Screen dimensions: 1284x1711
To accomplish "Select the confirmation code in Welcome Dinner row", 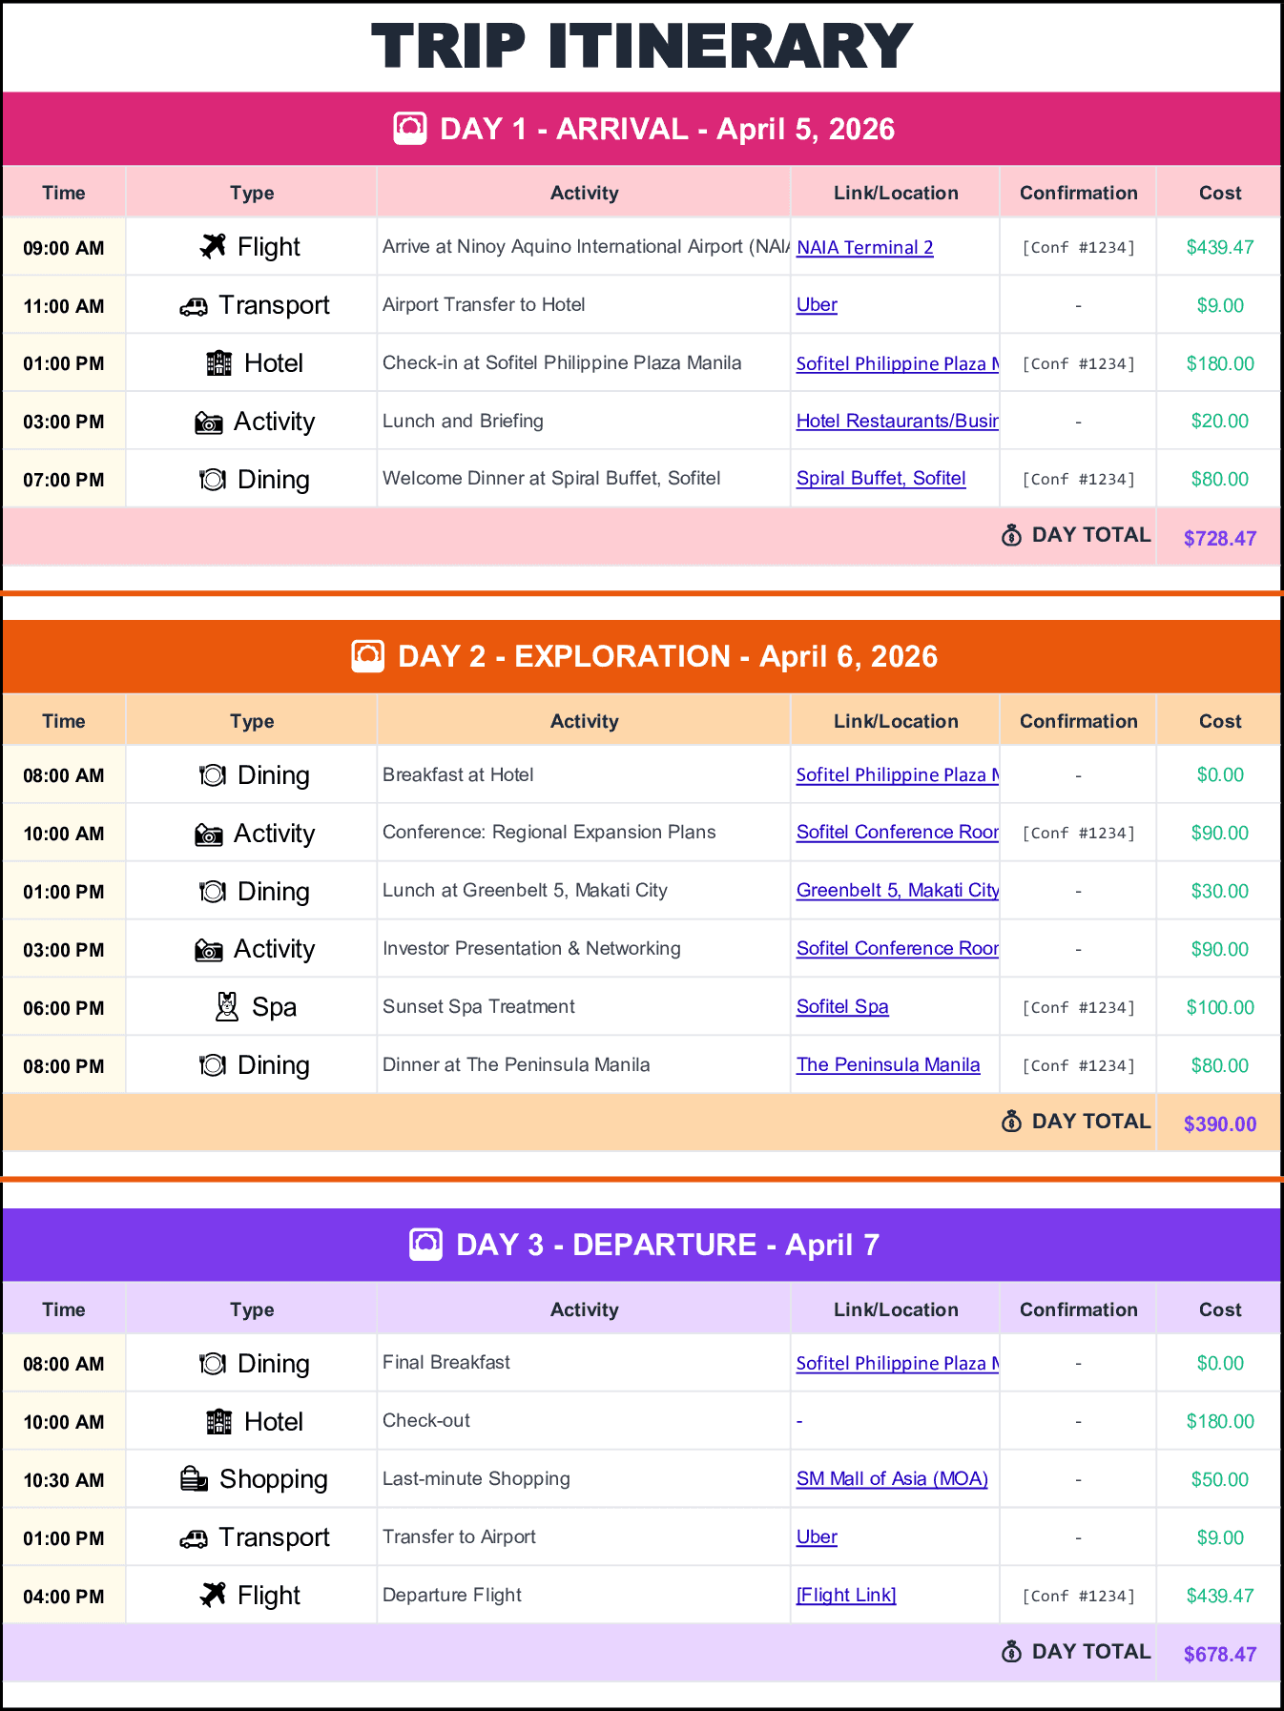I will tap(1078, 479).
